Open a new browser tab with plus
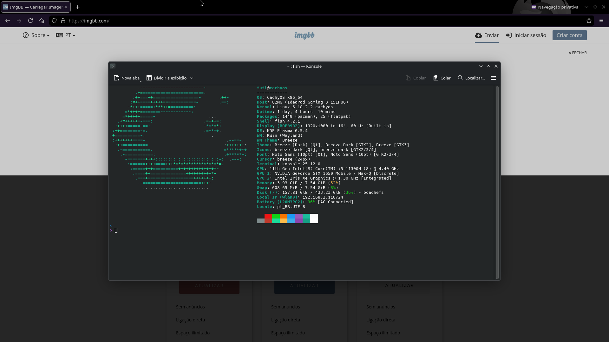The height and width of the screenshot is (342, 609). [x=78, y=7]
